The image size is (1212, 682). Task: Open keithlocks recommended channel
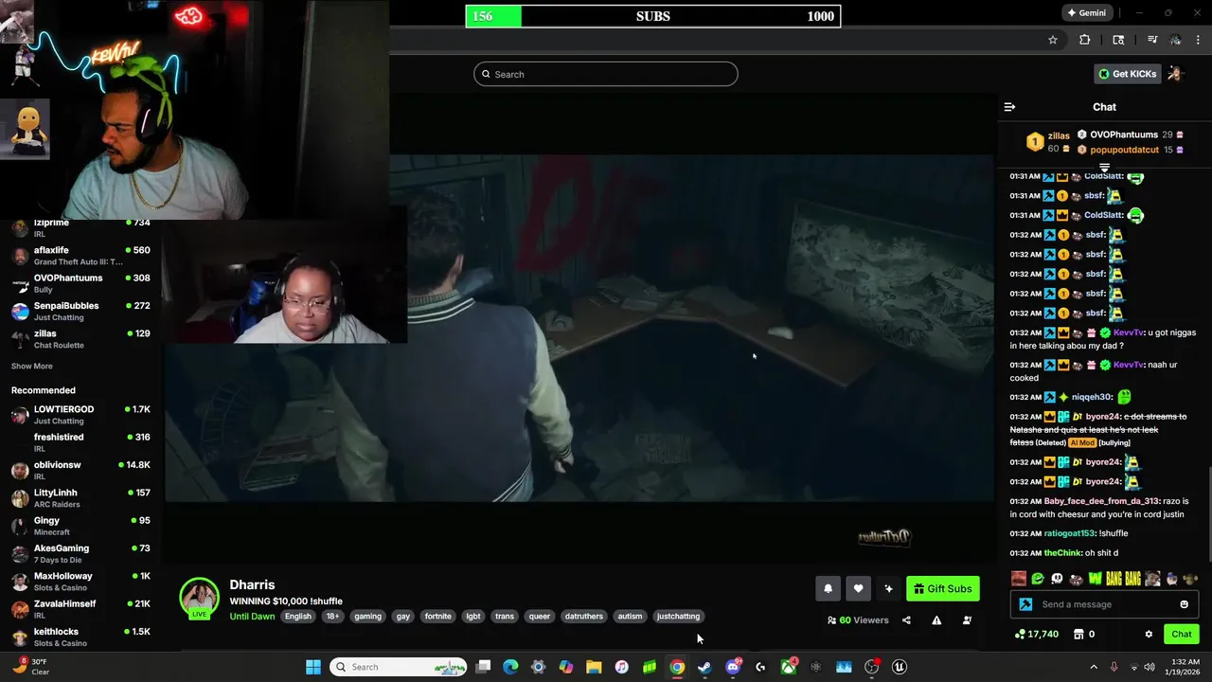click(x=80, y=637)
